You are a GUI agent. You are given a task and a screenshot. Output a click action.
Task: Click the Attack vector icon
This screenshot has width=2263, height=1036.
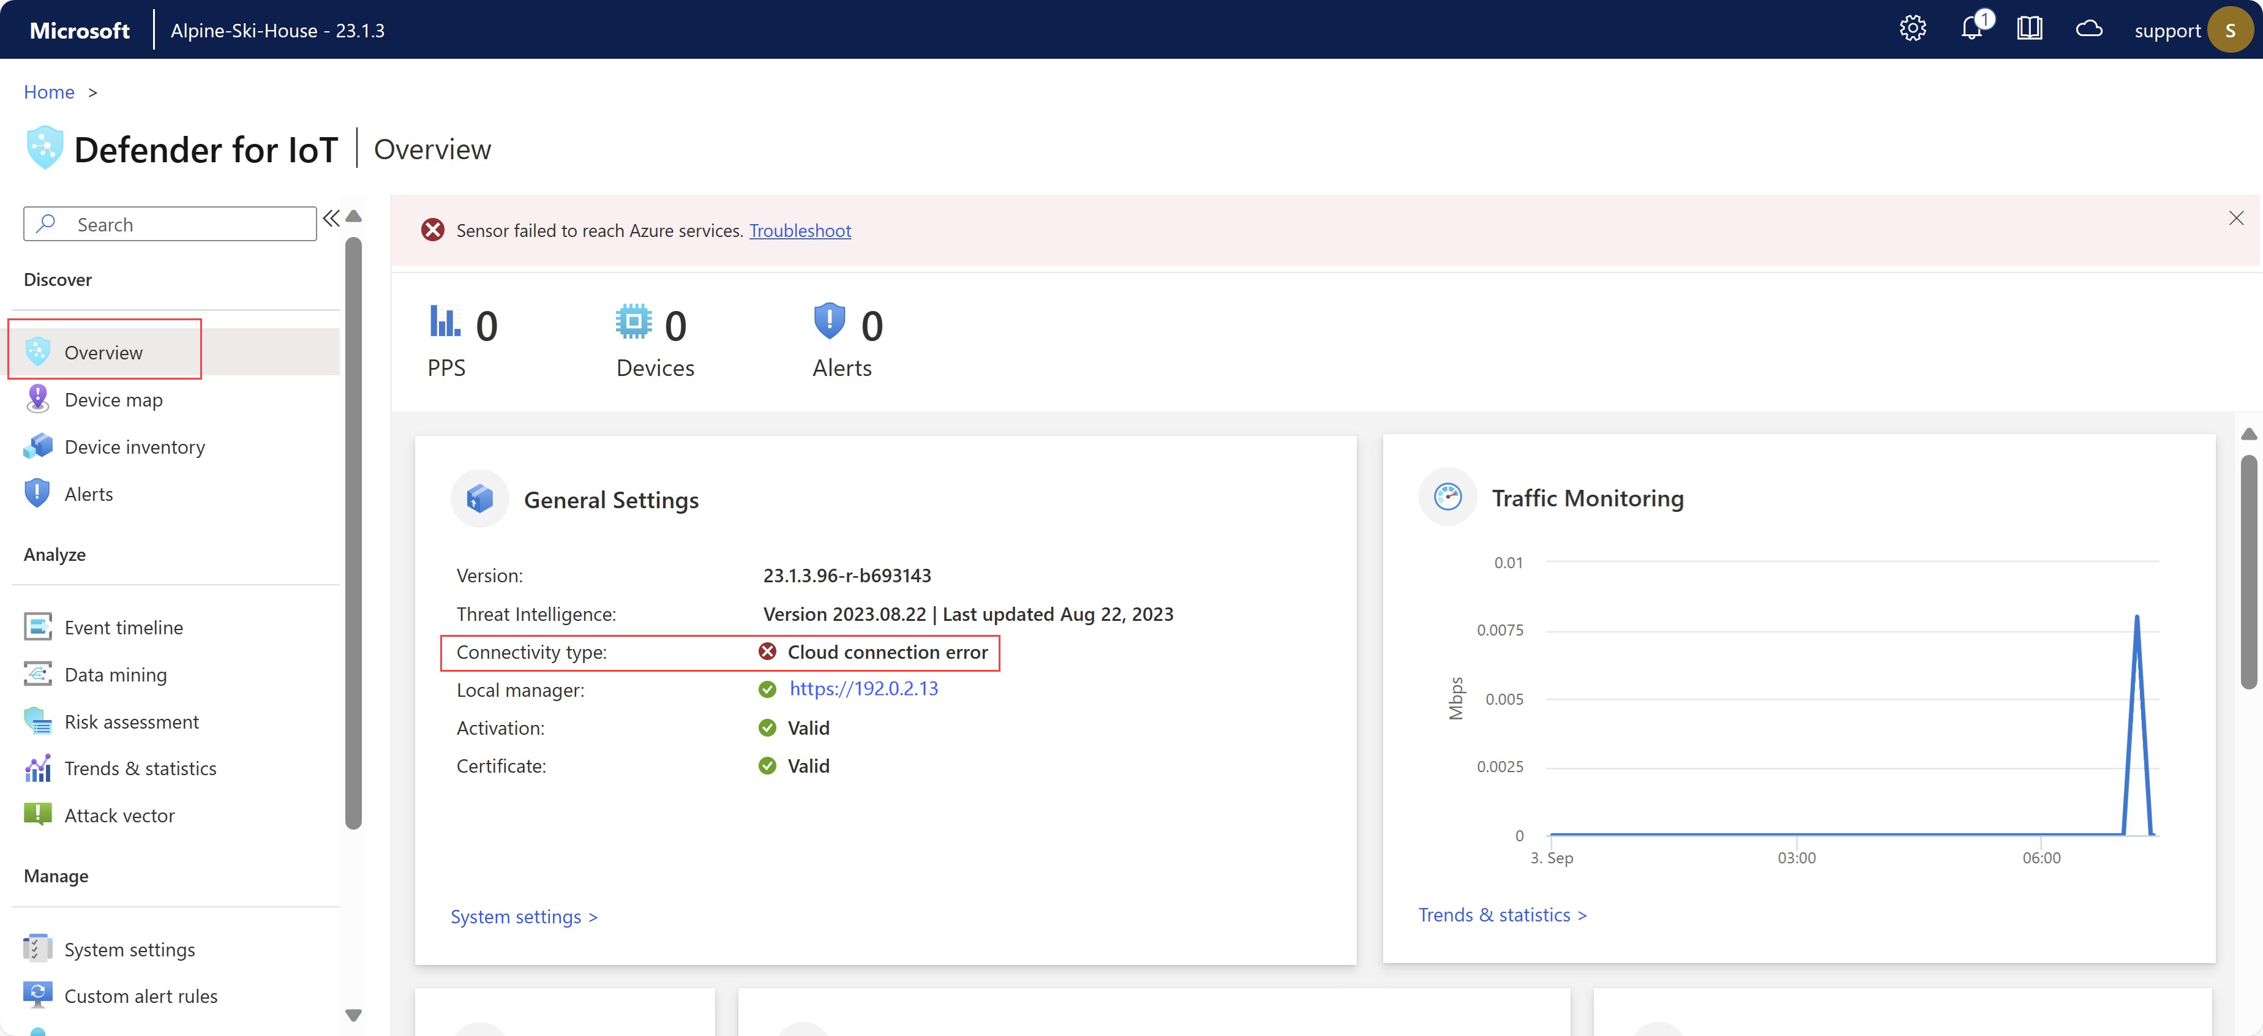(37, 814)
